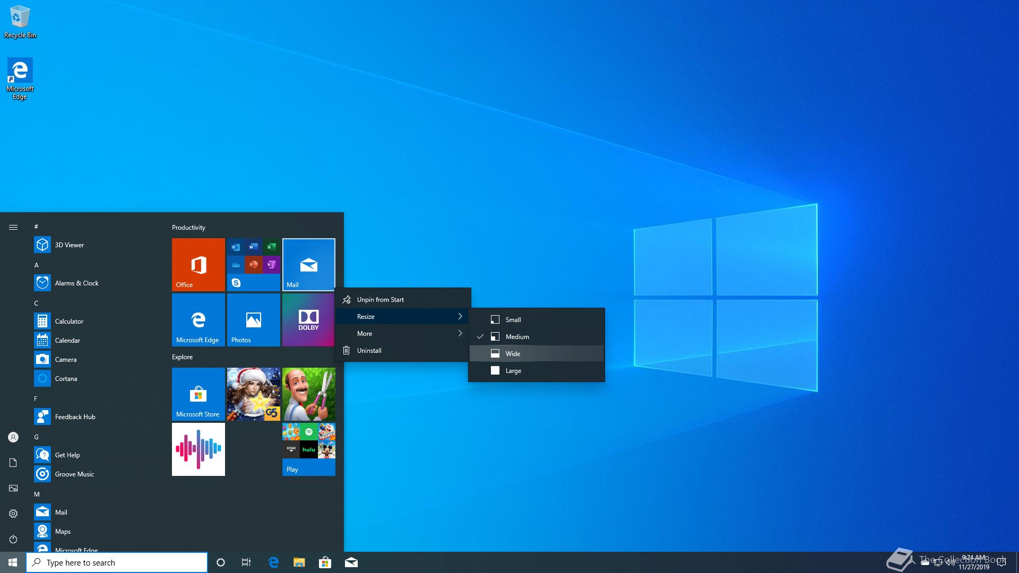Focus the Type here to search box
This screenshot has width=1019, height=573.
pyautogui.click(x=117, y=562)
